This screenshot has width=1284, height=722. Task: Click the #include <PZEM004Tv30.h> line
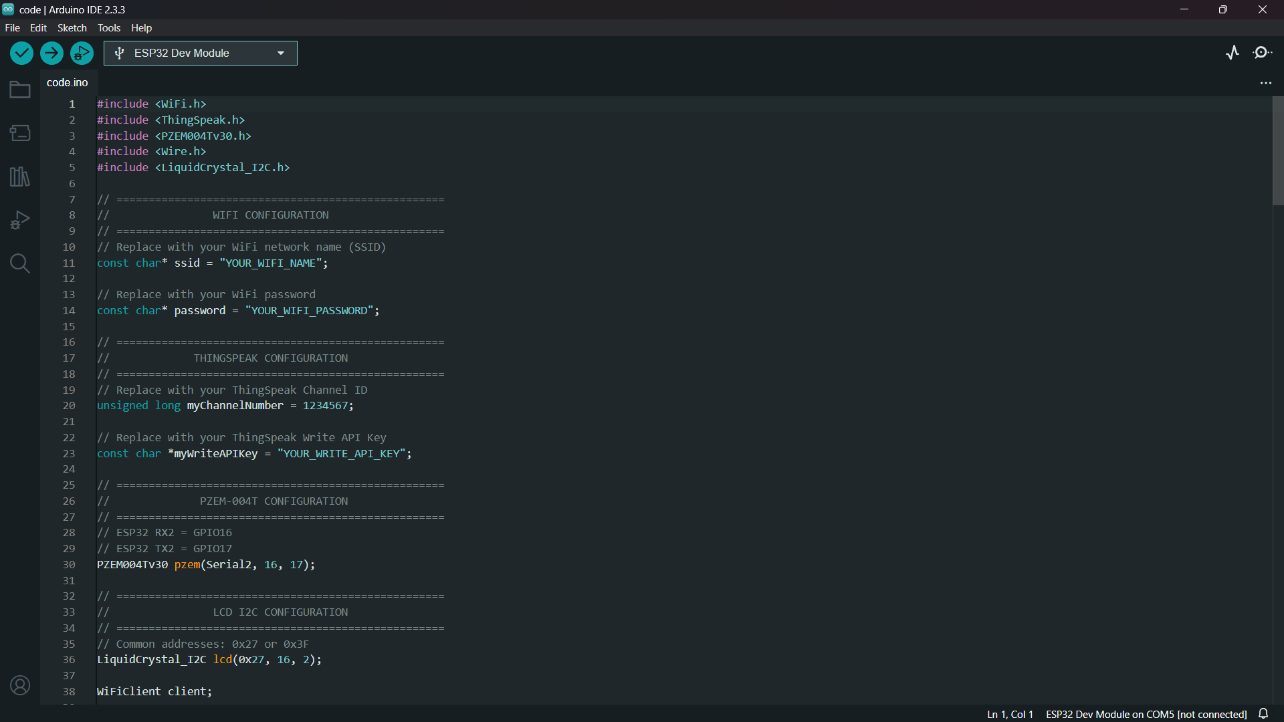(x=175, y=136)
